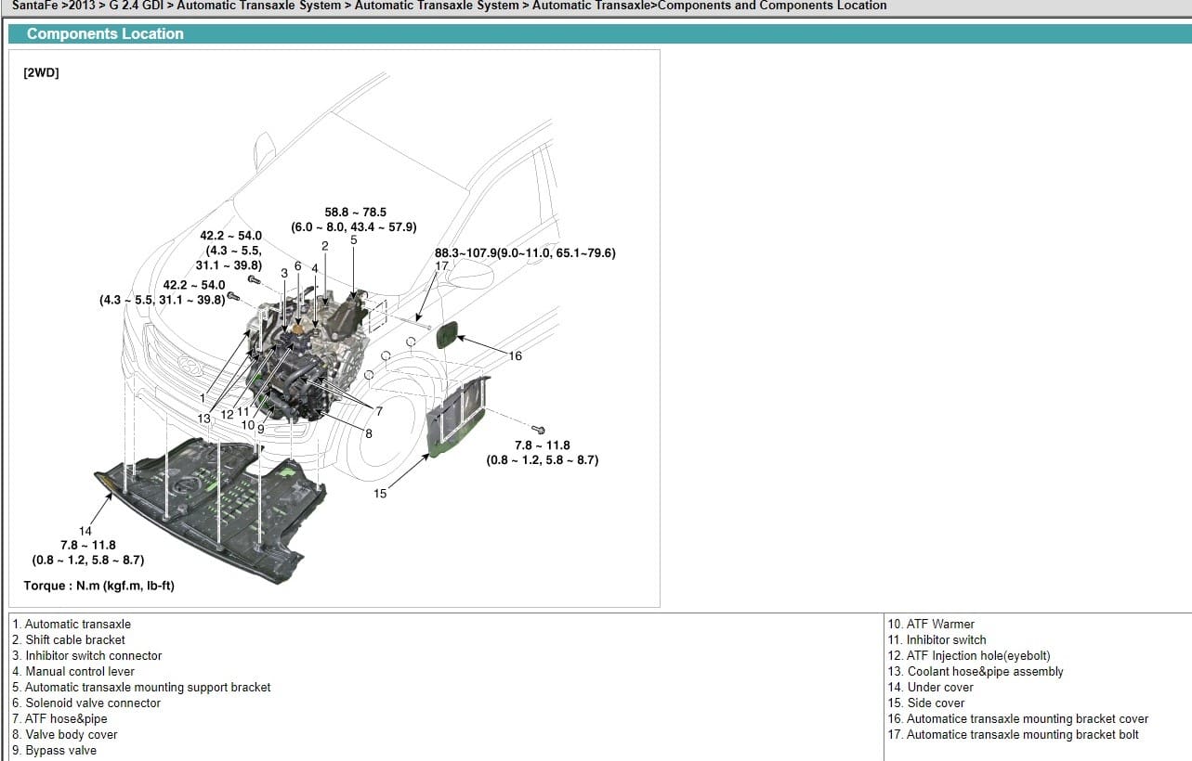Click legend item 5. Automatic transaxle mounting support bracket
Viewport: 1192px width, 761px height.
tap(141, 688)
